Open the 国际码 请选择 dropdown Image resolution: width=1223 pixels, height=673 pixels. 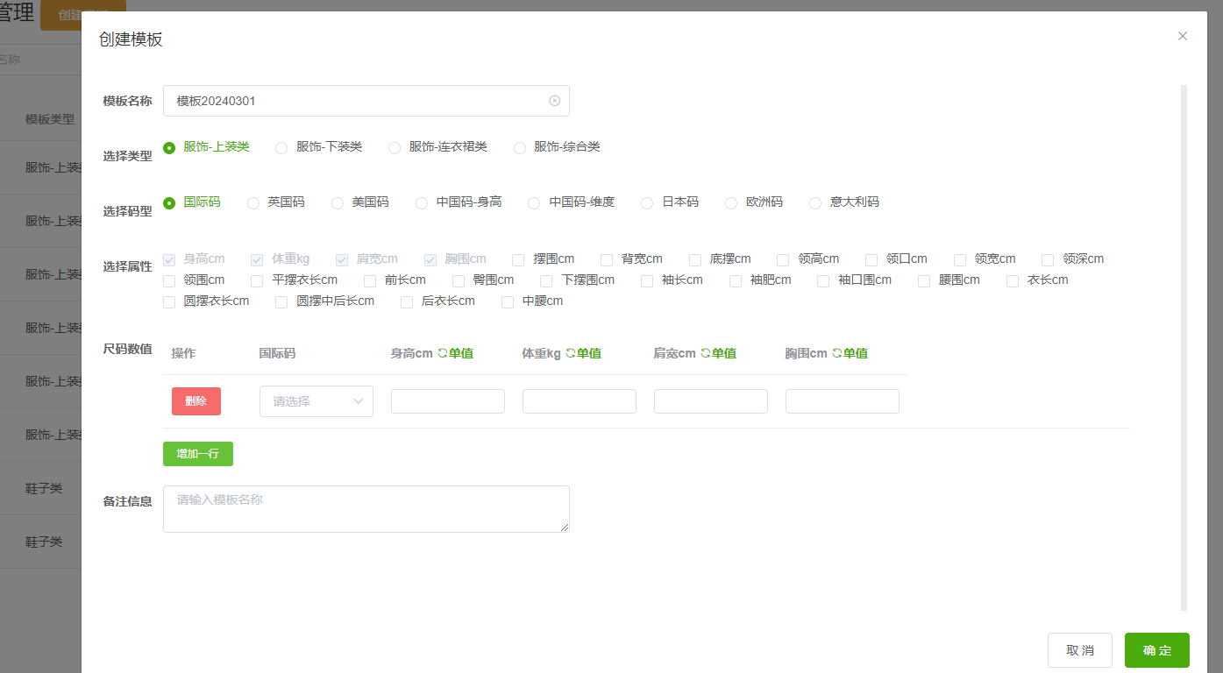(316, 401)
